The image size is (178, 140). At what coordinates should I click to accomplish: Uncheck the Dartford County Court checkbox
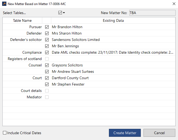point(47,78)
